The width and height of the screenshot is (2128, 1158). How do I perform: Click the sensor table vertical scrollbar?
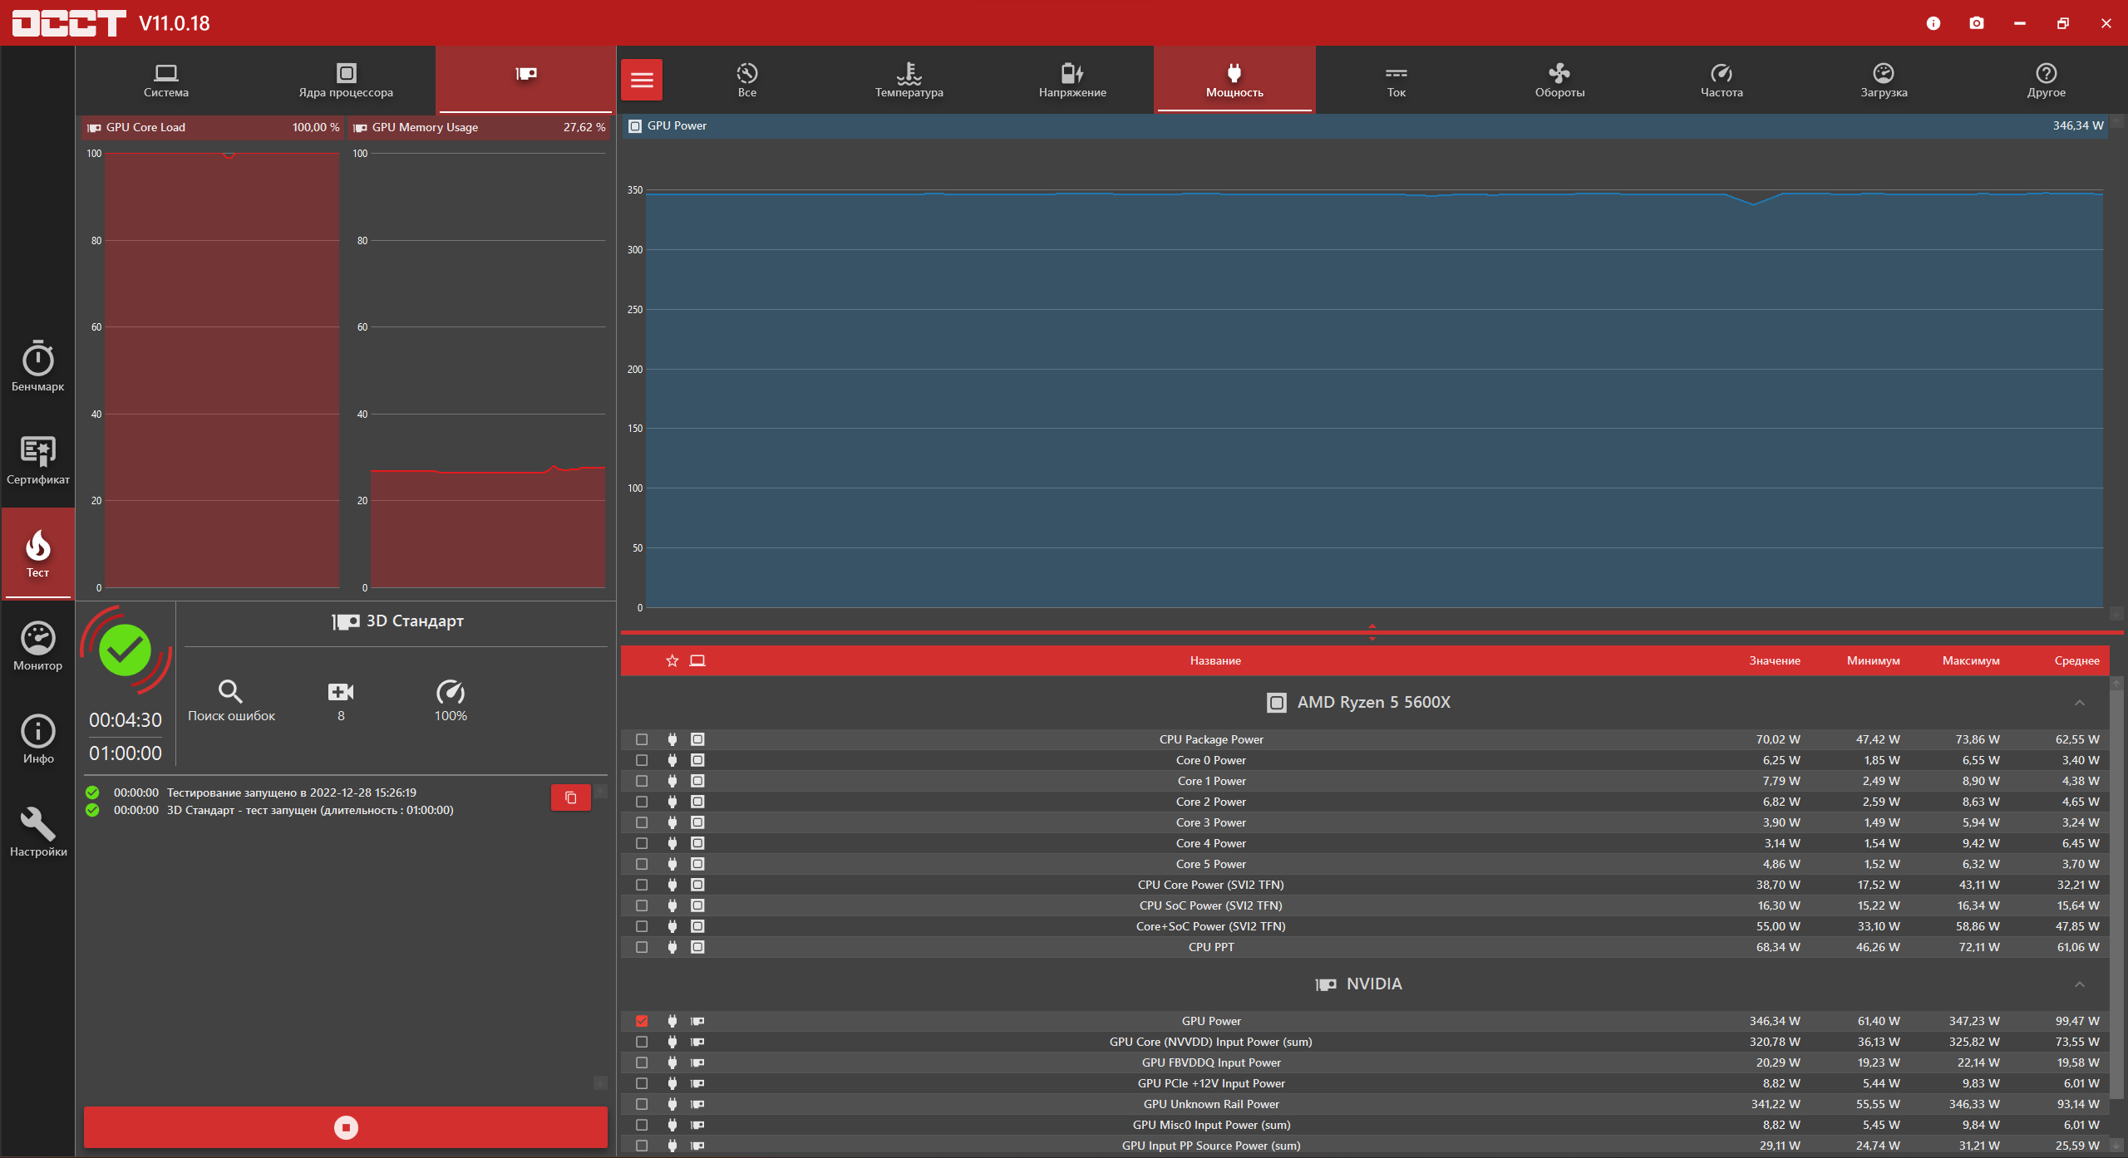click(x=2116, y=831)
